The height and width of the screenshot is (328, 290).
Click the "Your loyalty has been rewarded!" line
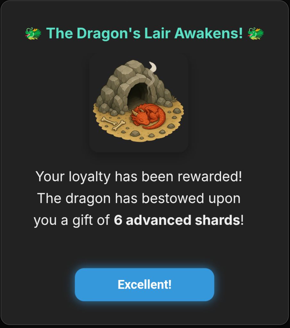point(139,176)
